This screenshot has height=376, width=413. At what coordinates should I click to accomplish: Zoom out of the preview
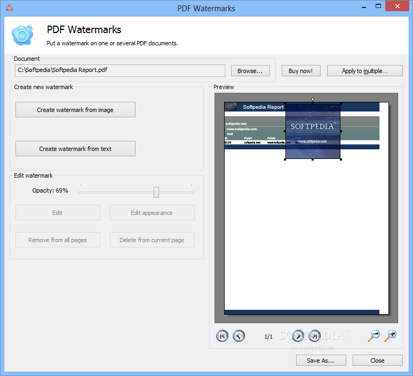pyautogui.click(x=374, y=335)
